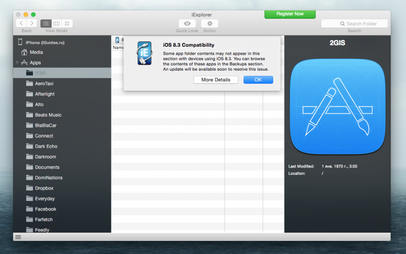This screenshot has height=254, width=406.
Task: Click the Register Now button
Action: pyautogui.click(x=290, y=14)
